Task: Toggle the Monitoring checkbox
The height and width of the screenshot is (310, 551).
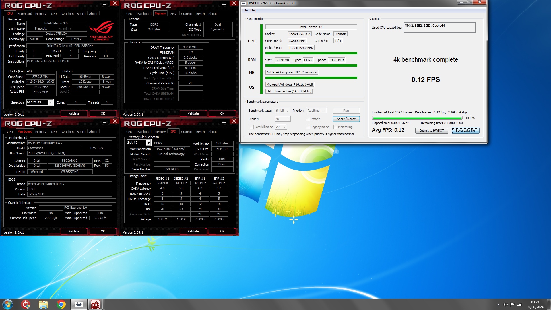Action: 335,127
